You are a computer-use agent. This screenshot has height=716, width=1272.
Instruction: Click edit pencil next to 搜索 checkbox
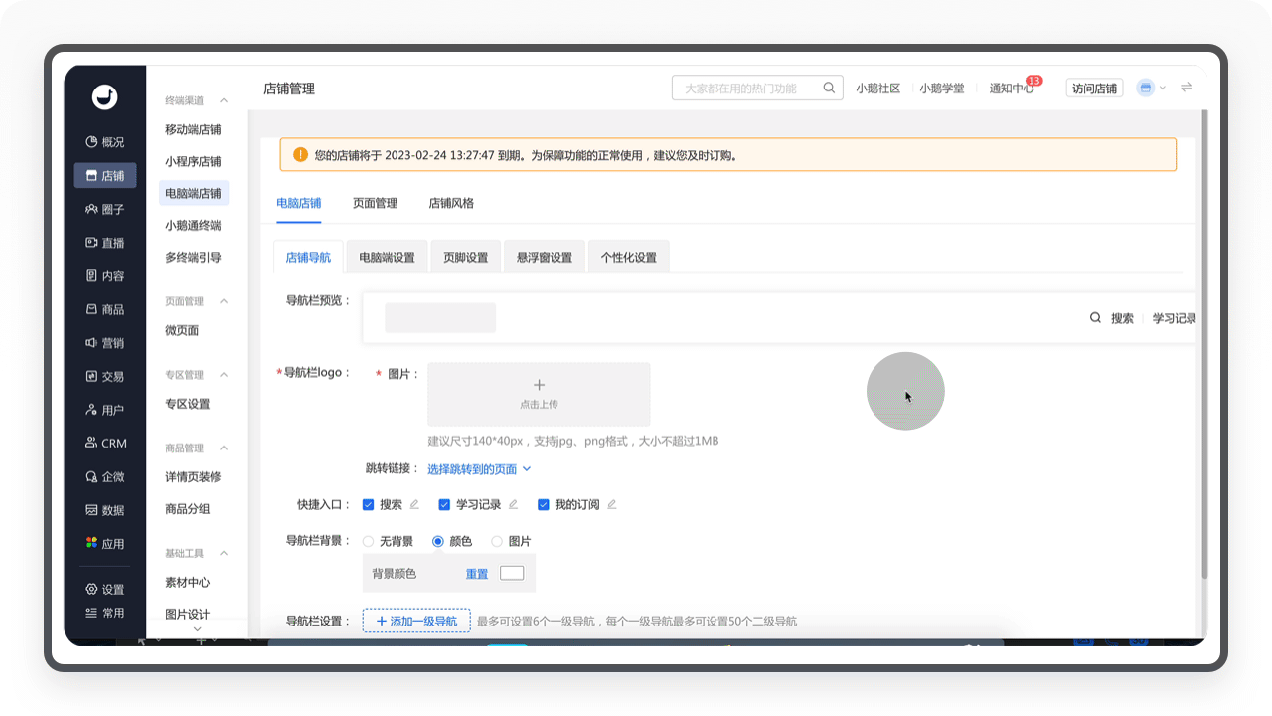coord(414,504)
